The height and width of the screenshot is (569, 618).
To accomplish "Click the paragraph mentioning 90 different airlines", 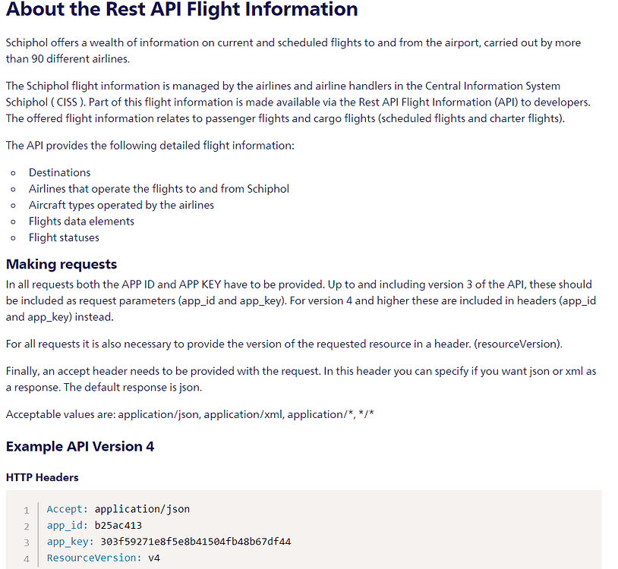I will (293, 51).
